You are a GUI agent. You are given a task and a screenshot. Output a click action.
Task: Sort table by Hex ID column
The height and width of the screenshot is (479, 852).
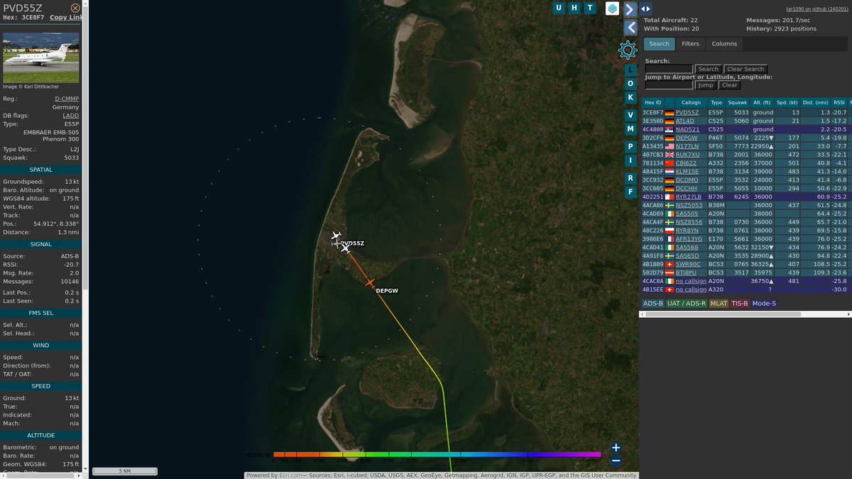tap(652, 103)
